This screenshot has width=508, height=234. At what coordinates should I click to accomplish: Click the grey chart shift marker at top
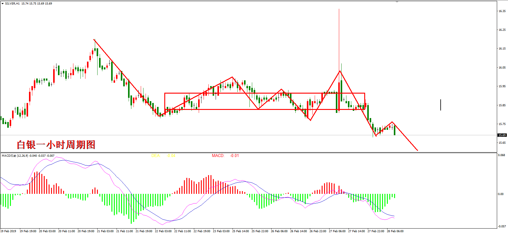(x=397, y=2)
